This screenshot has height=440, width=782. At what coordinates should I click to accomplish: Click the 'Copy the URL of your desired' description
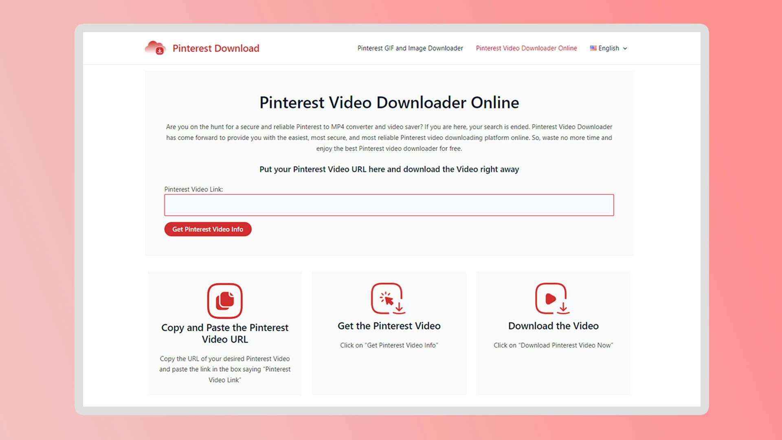coord(225,369)
